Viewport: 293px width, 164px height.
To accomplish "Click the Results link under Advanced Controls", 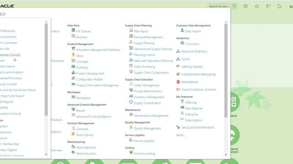I will point(81,110).
